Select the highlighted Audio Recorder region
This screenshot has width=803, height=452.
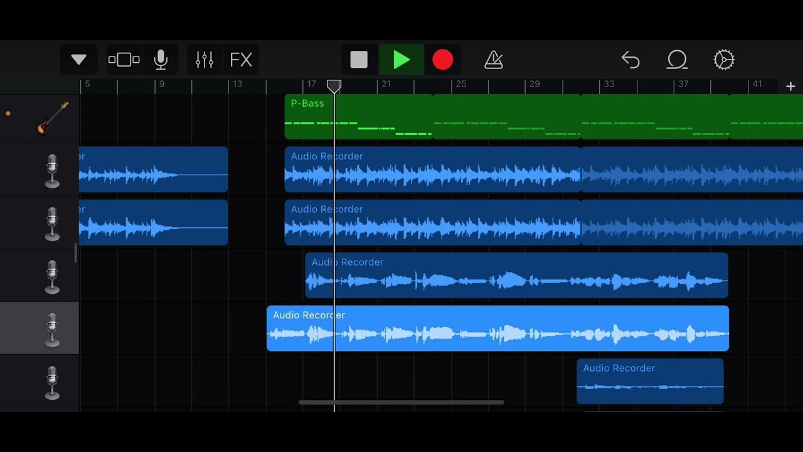(497, 328)
